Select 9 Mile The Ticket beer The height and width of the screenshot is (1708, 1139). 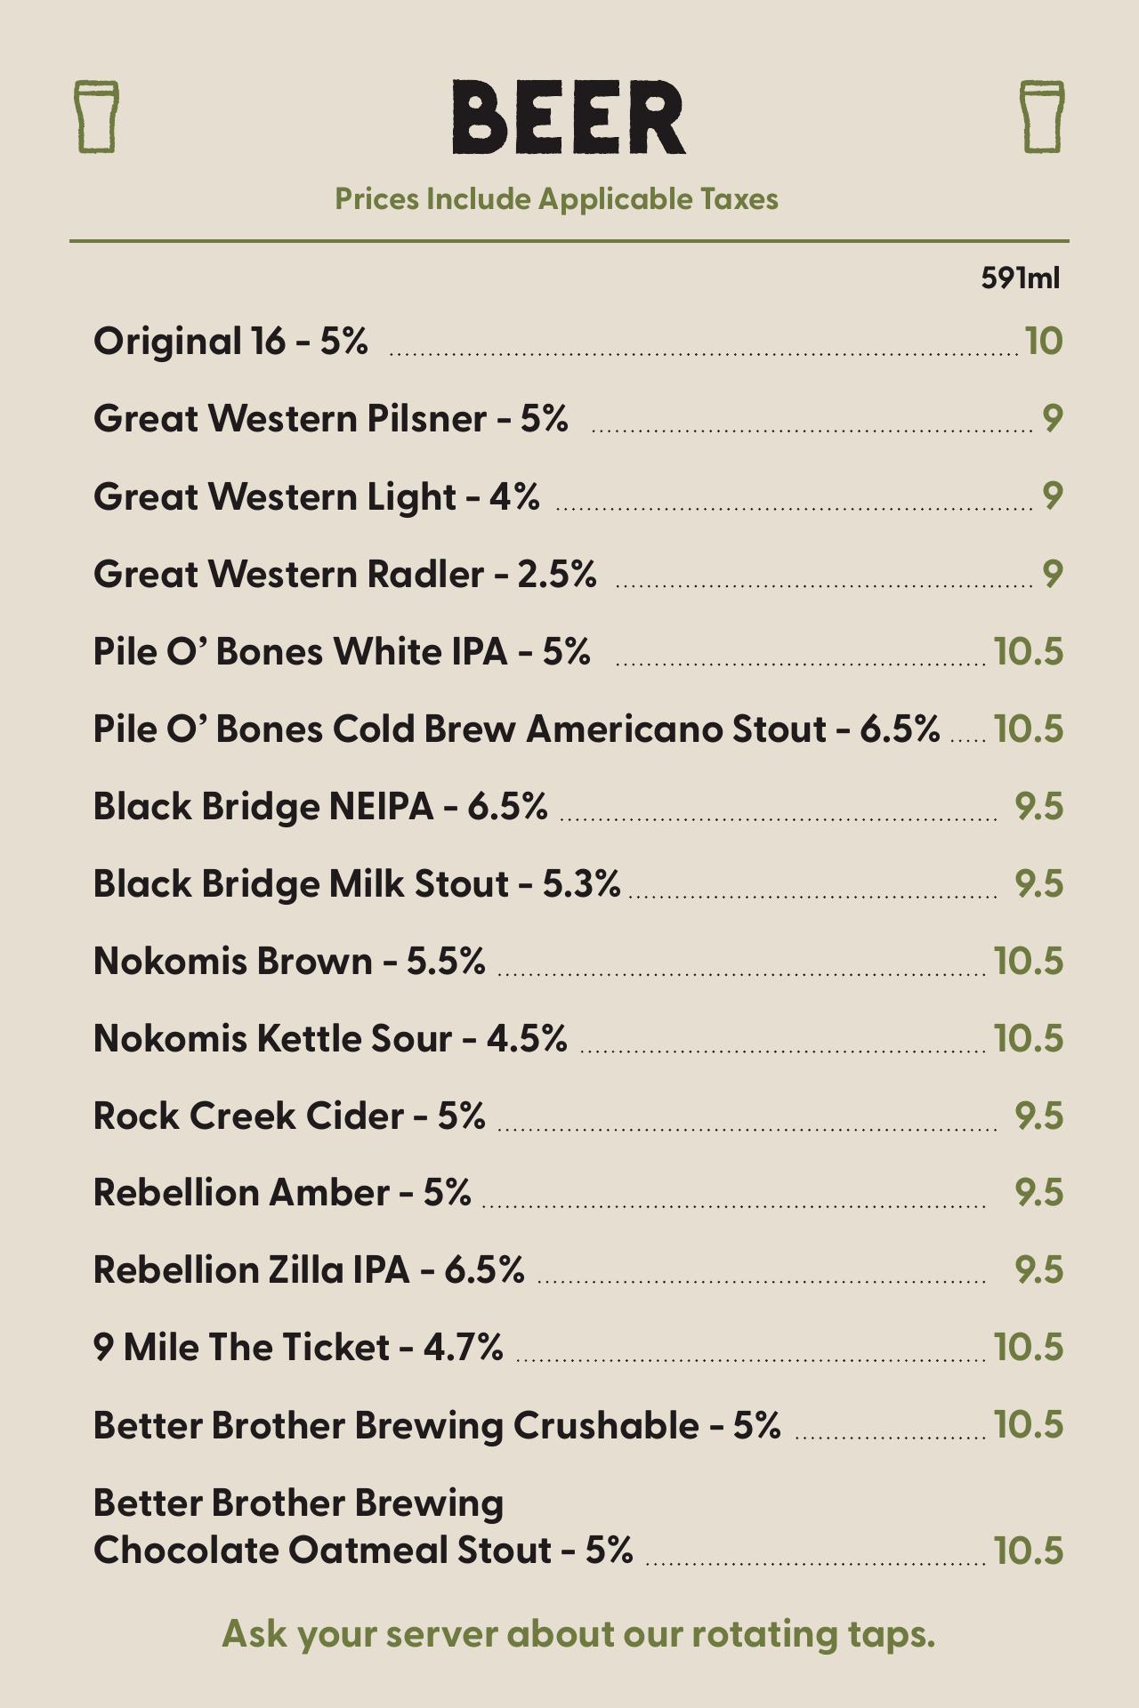tap(298, 1348)
